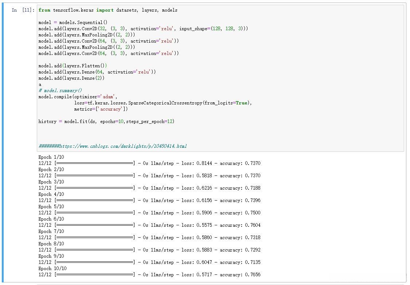Click the layers.Dense(2) code line
Image resolution: width=410 pixels, height=285 pixels.
pyautogui.click(x=71, y=78)
